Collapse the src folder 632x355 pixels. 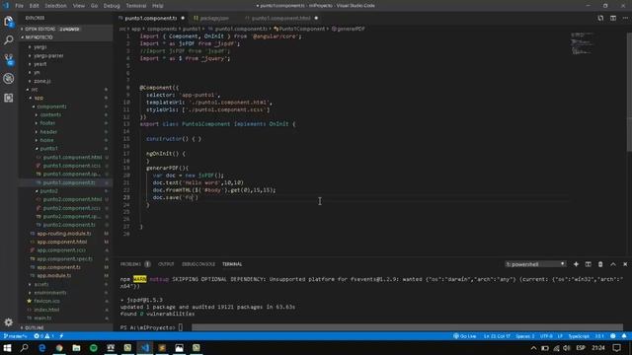(x=64, y=90)
